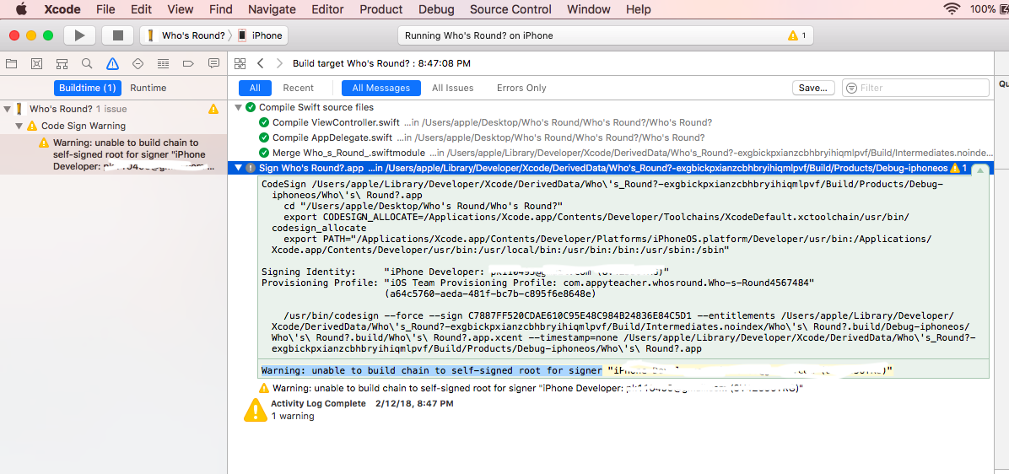Show Errors Only in build log
This screenshot has height=474, width=1009.
(x=521, y=88)
